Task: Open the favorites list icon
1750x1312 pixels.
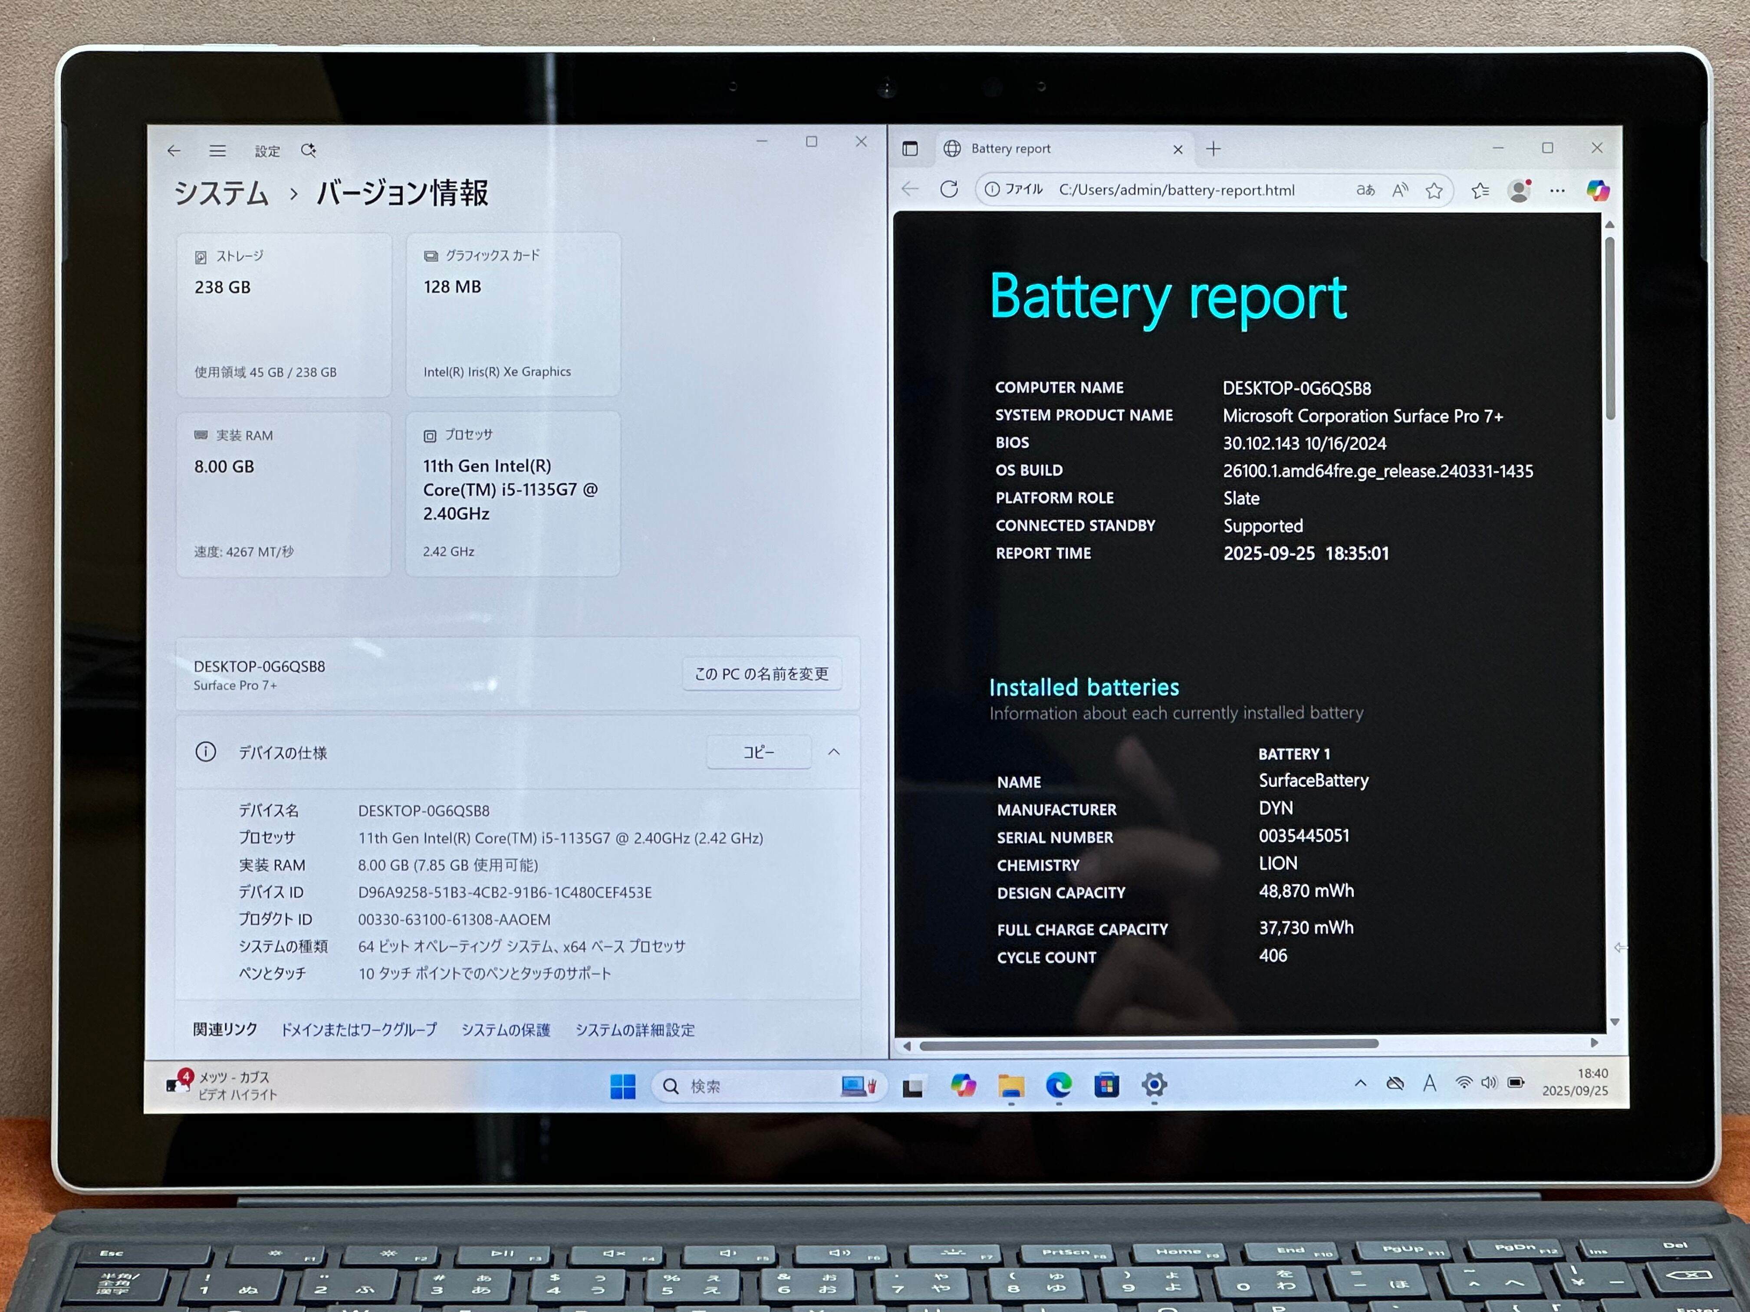Action: tap(1480, 190)
